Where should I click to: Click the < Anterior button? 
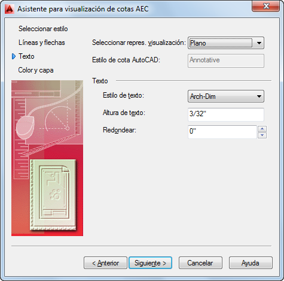pyautogui.click(x=105, y=263)
